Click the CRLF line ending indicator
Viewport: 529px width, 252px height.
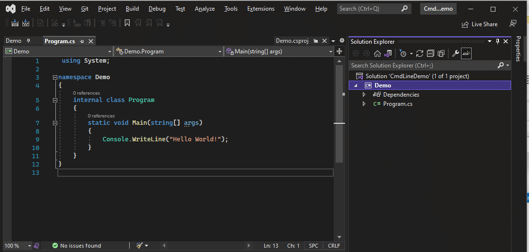pos(334,246)
